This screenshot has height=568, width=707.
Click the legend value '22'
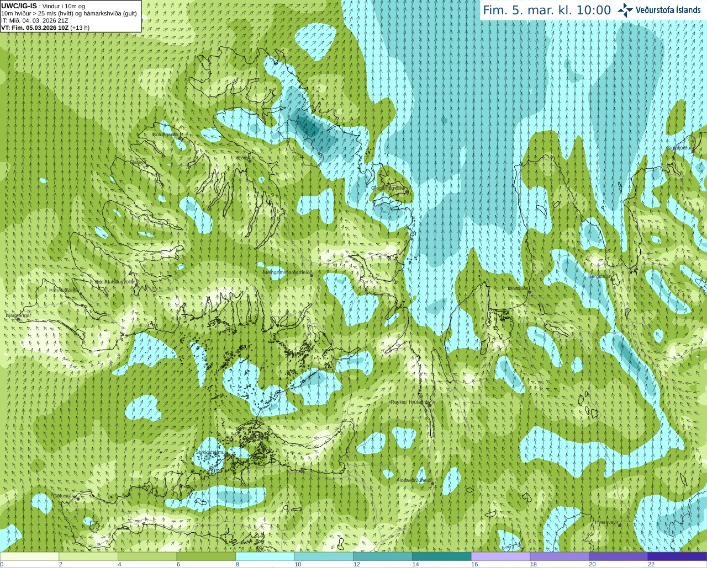coord(651,564)
